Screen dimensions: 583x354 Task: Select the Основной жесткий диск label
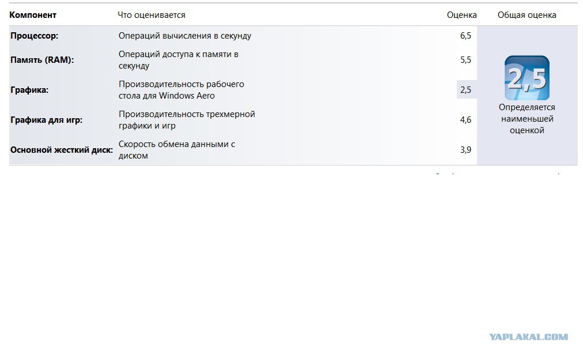(62, 150)
